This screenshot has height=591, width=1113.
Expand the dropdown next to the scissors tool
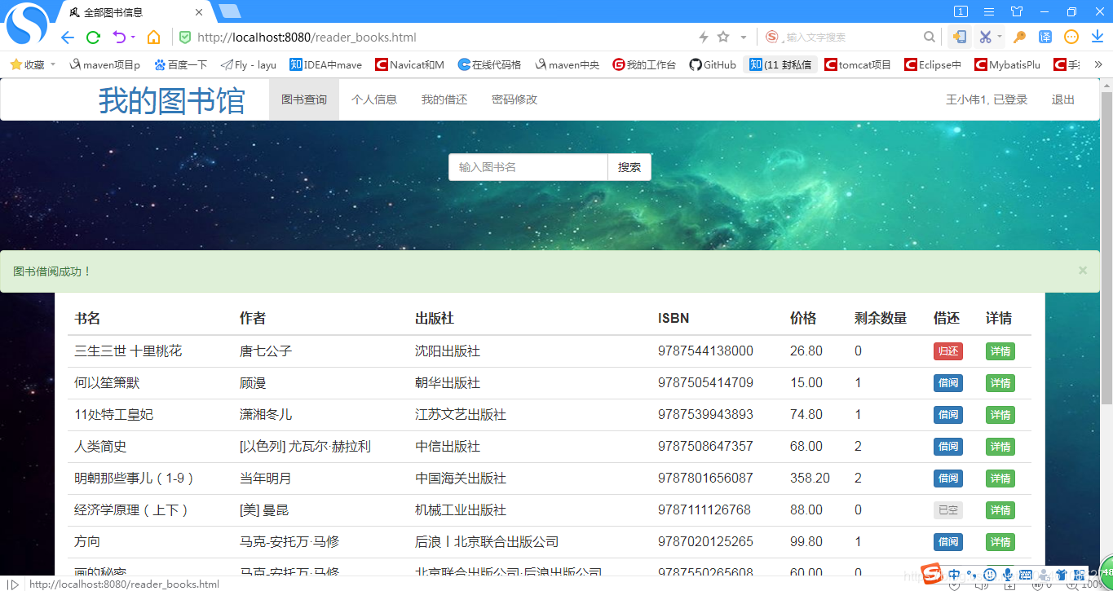tap(1000, 37)
